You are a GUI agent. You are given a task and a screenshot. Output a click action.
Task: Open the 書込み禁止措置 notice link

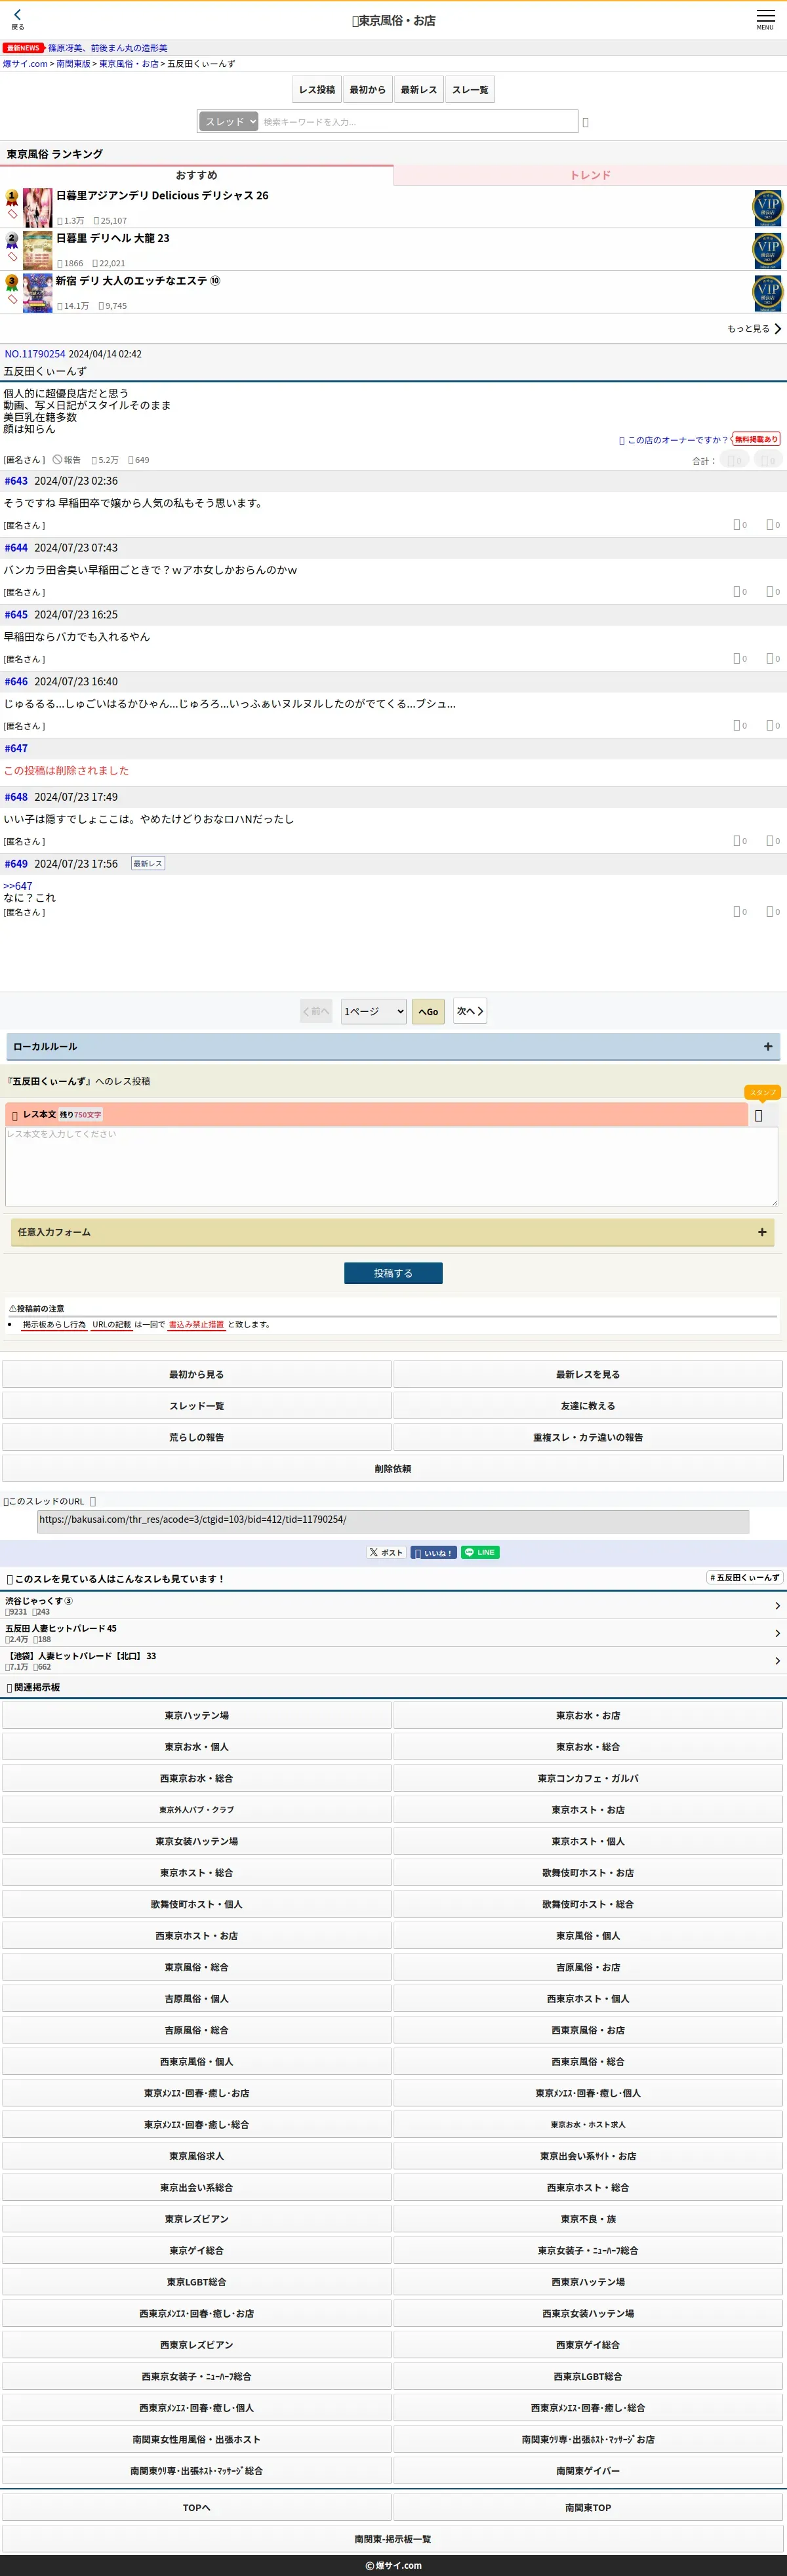pyautogui.click(x=196, y=1325)
